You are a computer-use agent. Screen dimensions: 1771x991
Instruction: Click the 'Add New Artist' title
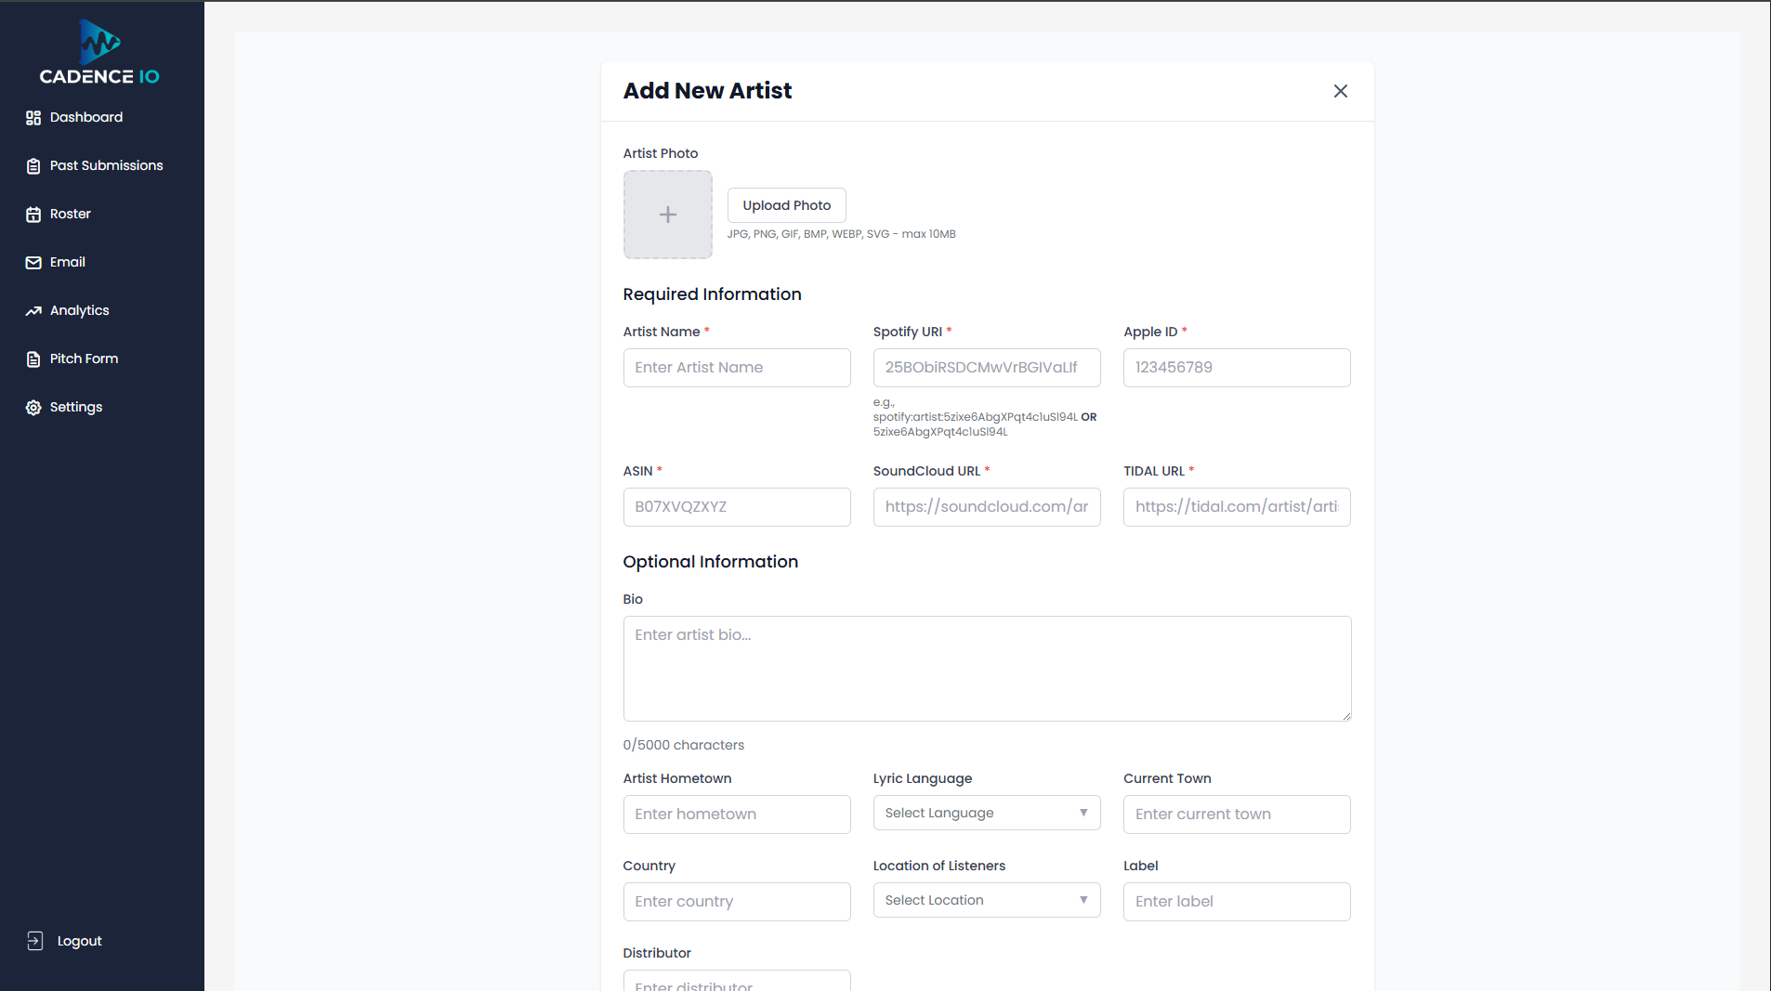click(x=707, y=91)
